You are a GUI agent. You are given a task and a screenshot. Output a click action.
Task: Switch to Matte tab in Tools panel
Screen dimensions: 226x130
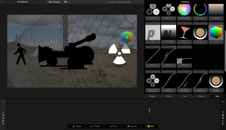point(169,96)
